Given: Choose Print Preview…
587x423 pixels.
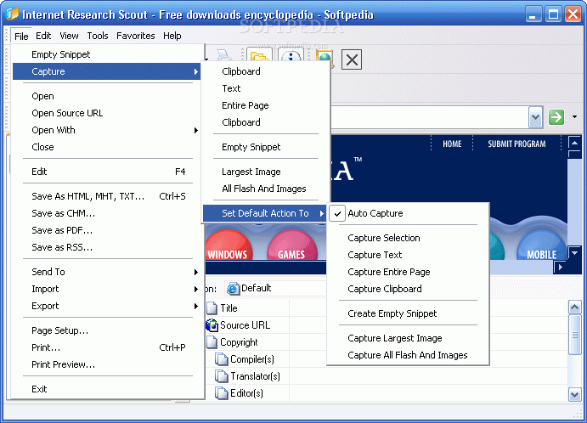Looking at the screenshot, I should 107,364.
